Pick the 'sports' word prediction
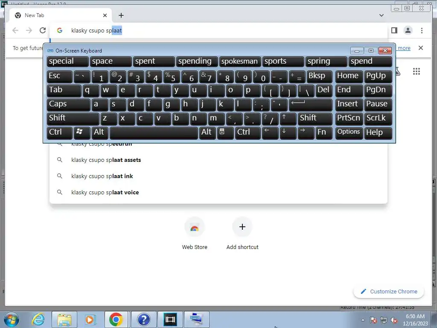Screen dimensions: 437x328 tap(283, 61)
